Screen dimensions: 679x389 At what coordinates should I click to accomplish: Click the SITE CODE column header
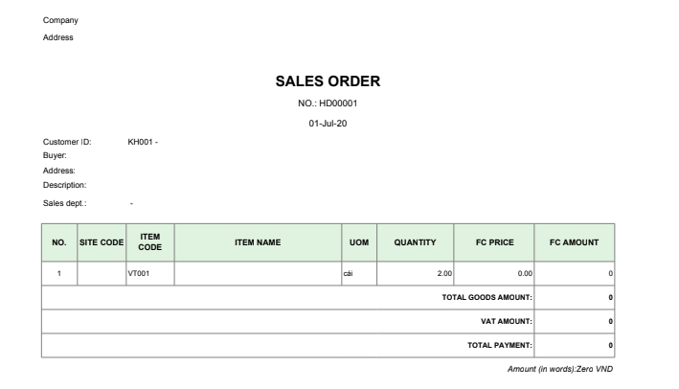[x=102, y=242]
